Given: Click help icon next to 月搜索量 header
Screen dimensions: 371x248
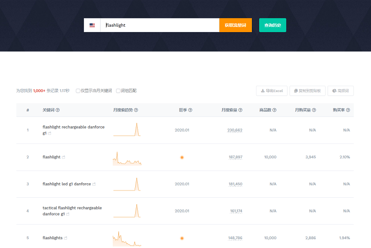Looking at the screenshot, I should pyautogui.click(x=240, y=110).
